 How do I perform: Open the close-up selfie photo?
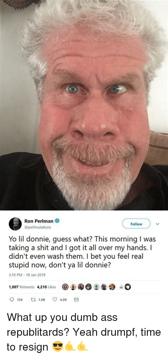[x=84, y=105]
